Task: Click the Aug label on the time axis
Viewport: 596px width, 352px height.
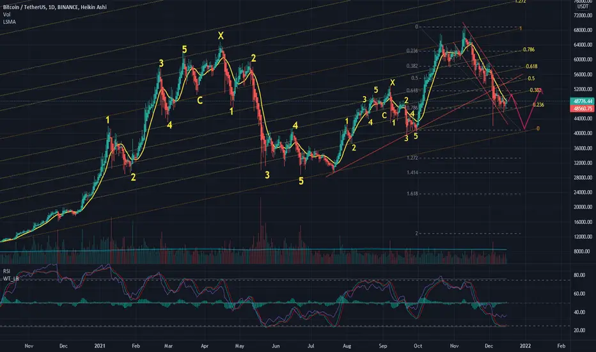Action: (347, 346)
